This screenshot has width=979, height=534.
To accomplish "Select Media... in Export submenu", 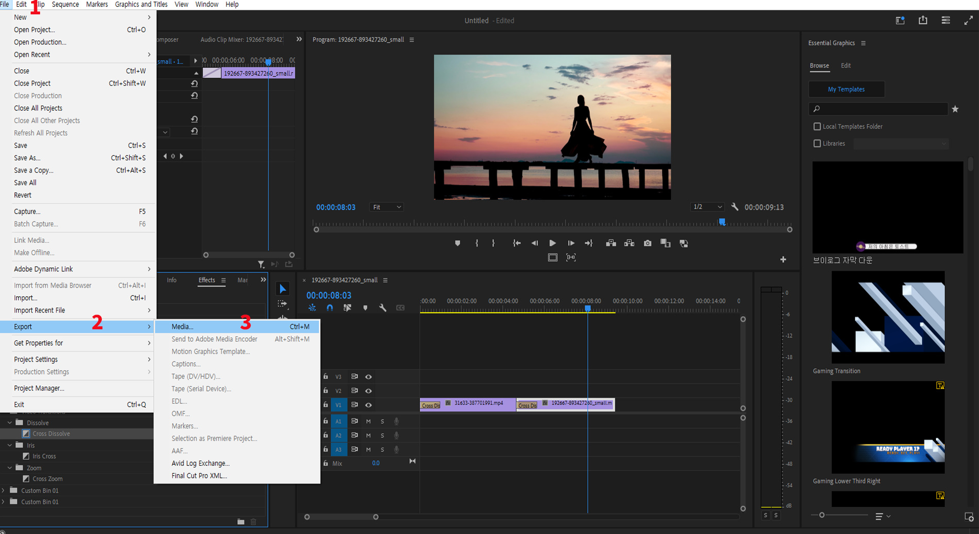I will (x=182, y=326).
